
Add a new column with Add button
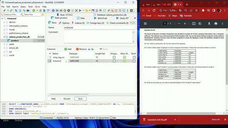click(x=68, y=49)
